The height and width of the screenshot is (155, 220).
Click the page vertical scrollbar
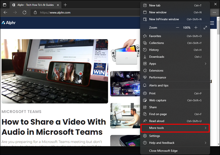click(x=218, y=82)
